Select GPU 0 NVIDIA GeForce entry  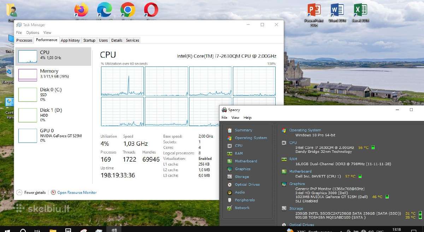53,135
